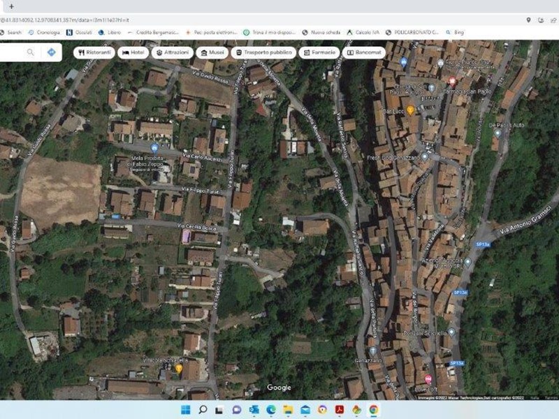Screen dimensions: 559x419
Task: Open the Bar Luco map pin
Action: tap(411, 110)
